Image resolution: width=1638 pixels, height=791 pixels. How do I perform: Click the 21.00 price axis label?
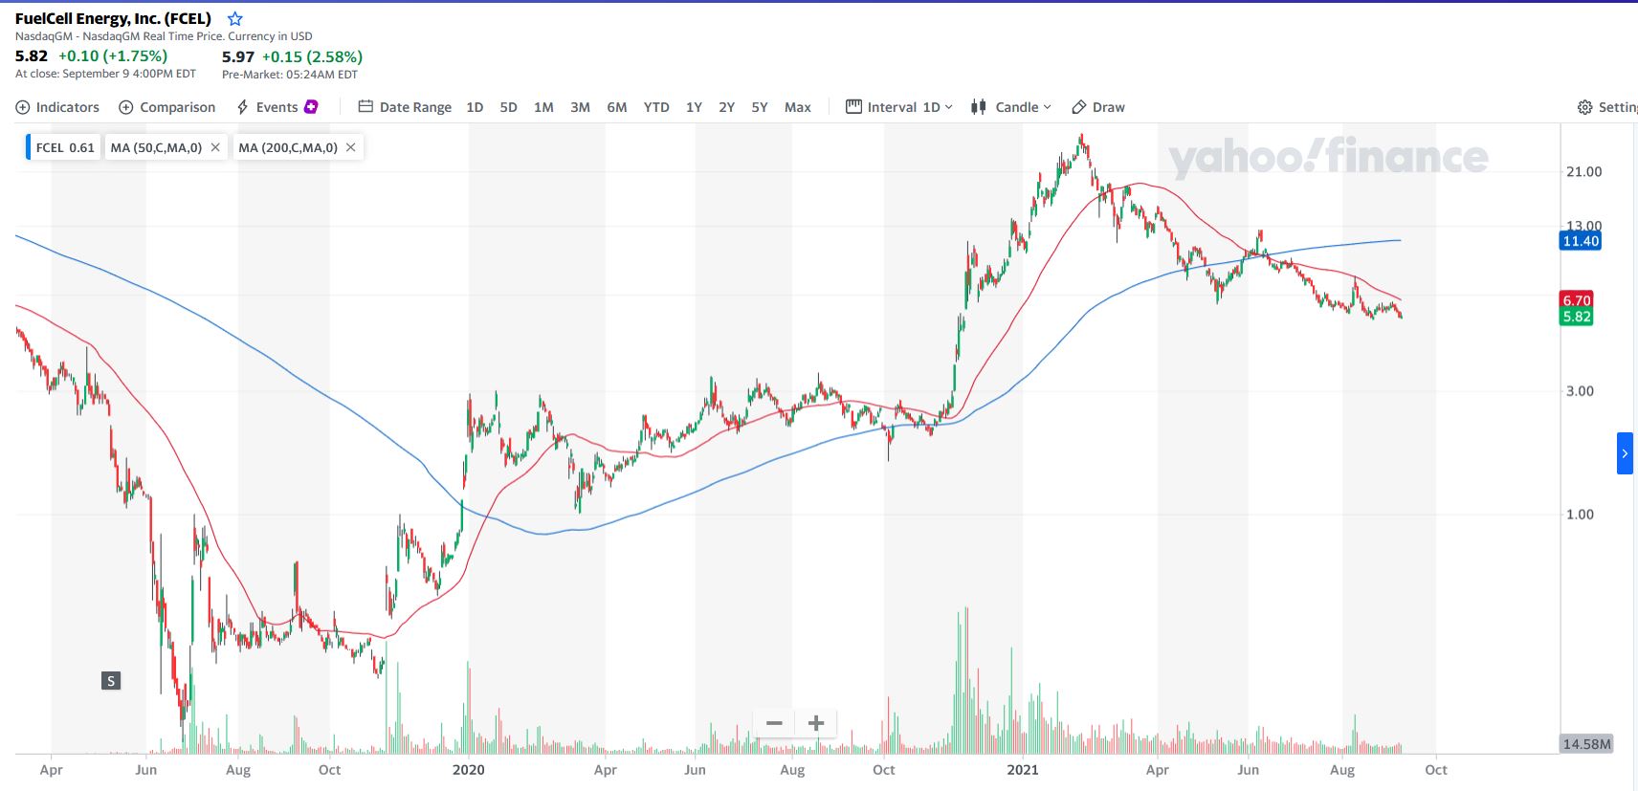(x=1583, y=171)
